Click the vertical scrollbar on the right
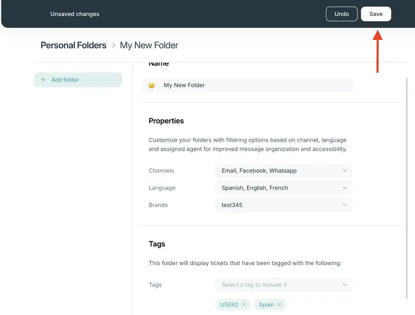415x315 pixels. coord(406,188)
